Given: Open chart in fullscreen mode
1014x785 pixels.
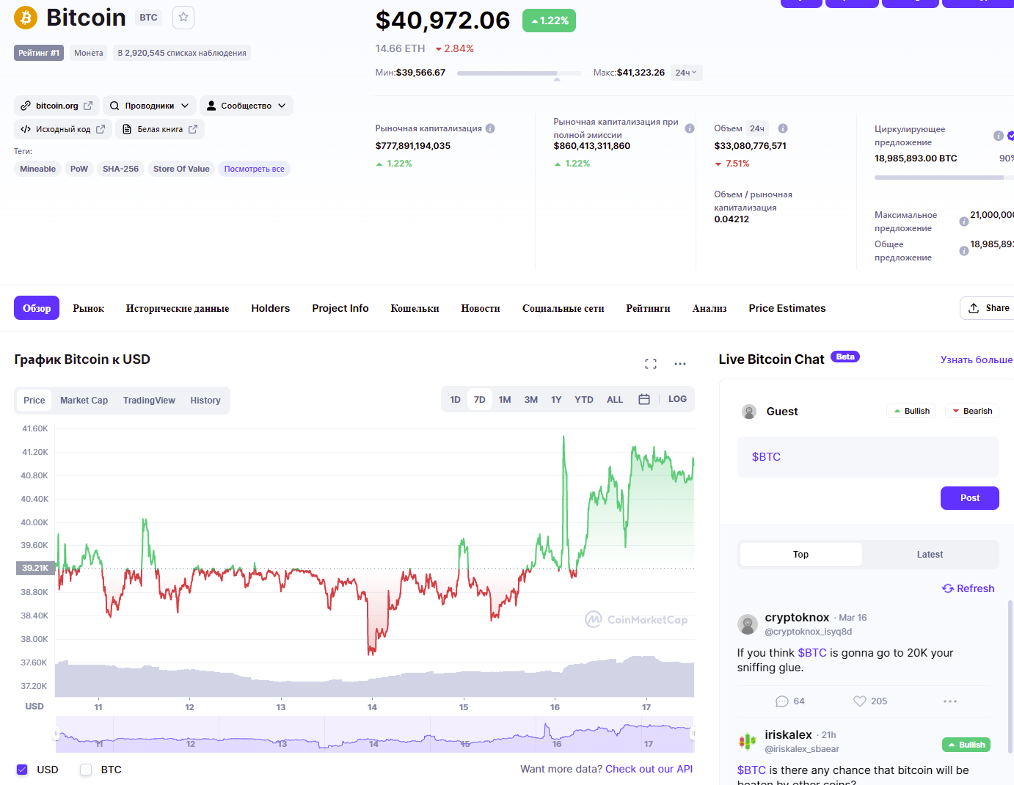Looking at the screenshot, I should [651, 364].
